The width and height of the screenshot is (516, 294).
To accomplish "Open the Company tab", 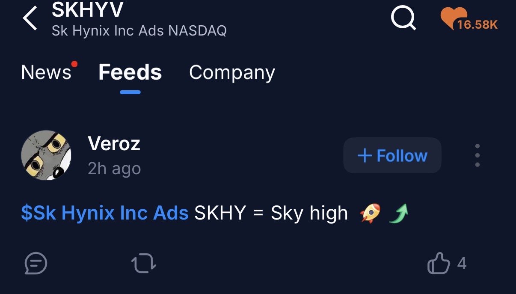I will pyautogui.click(x=232, y=73).
